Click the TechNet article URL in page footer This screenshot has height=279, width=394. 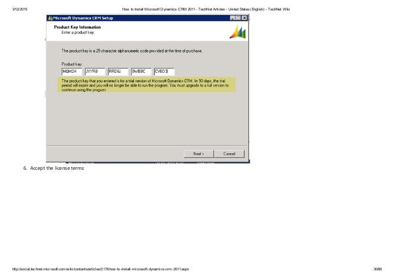pos(101,269)
